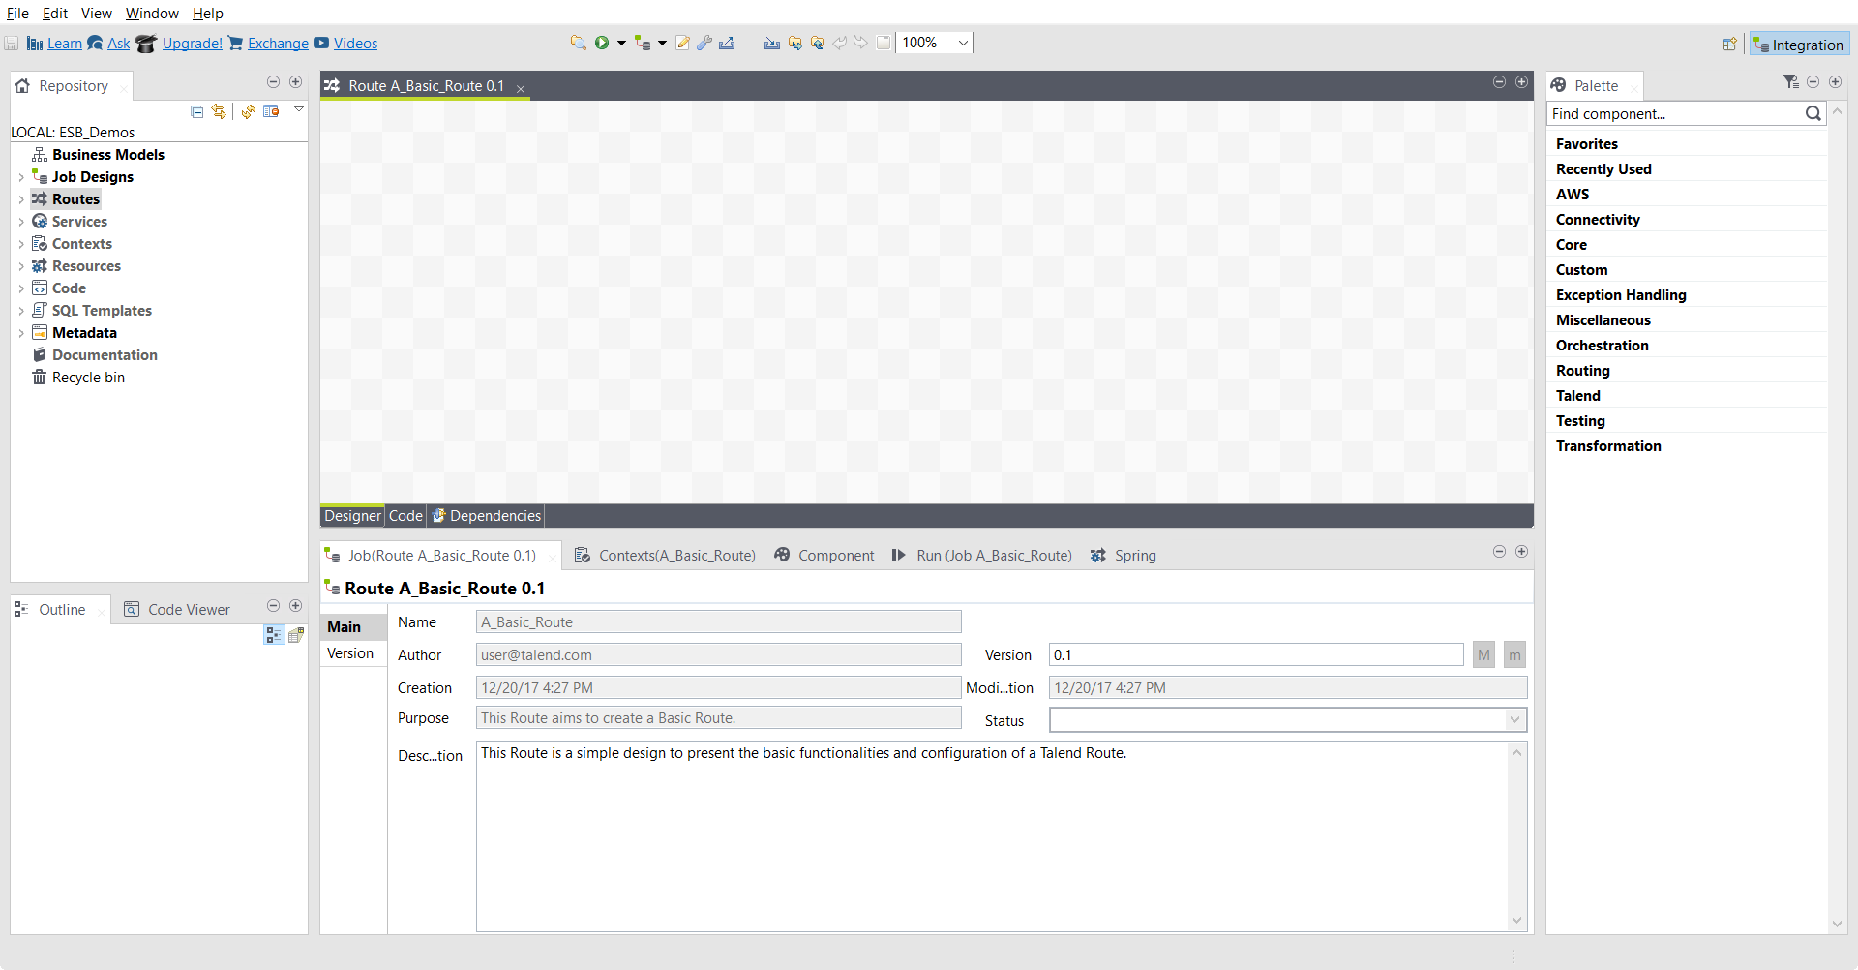This screenshot has height=970, width=1858.
Task: Click the green Run toolbar icon
Action: (602, 43)
